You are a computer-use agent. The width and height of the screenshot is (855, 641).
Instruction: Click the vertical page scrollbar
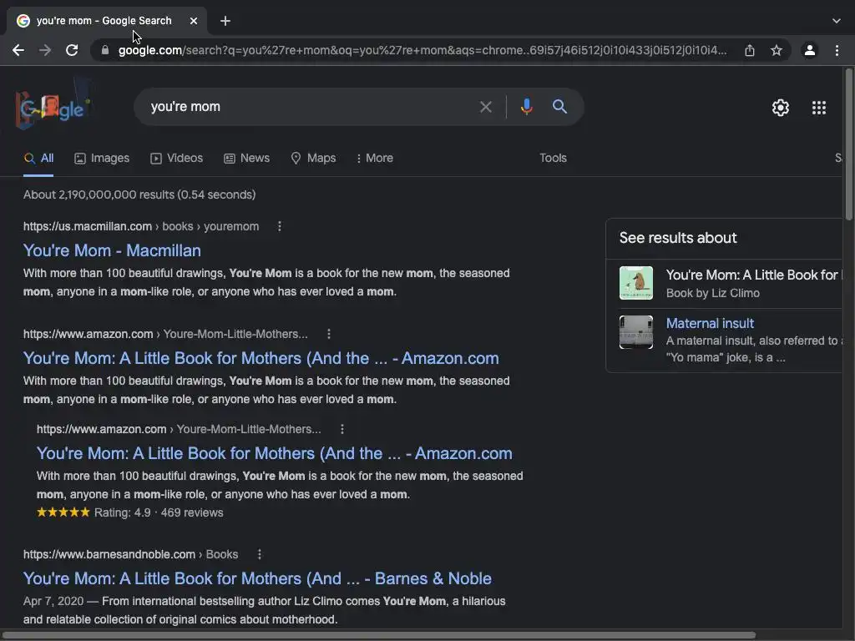[848, 144]
